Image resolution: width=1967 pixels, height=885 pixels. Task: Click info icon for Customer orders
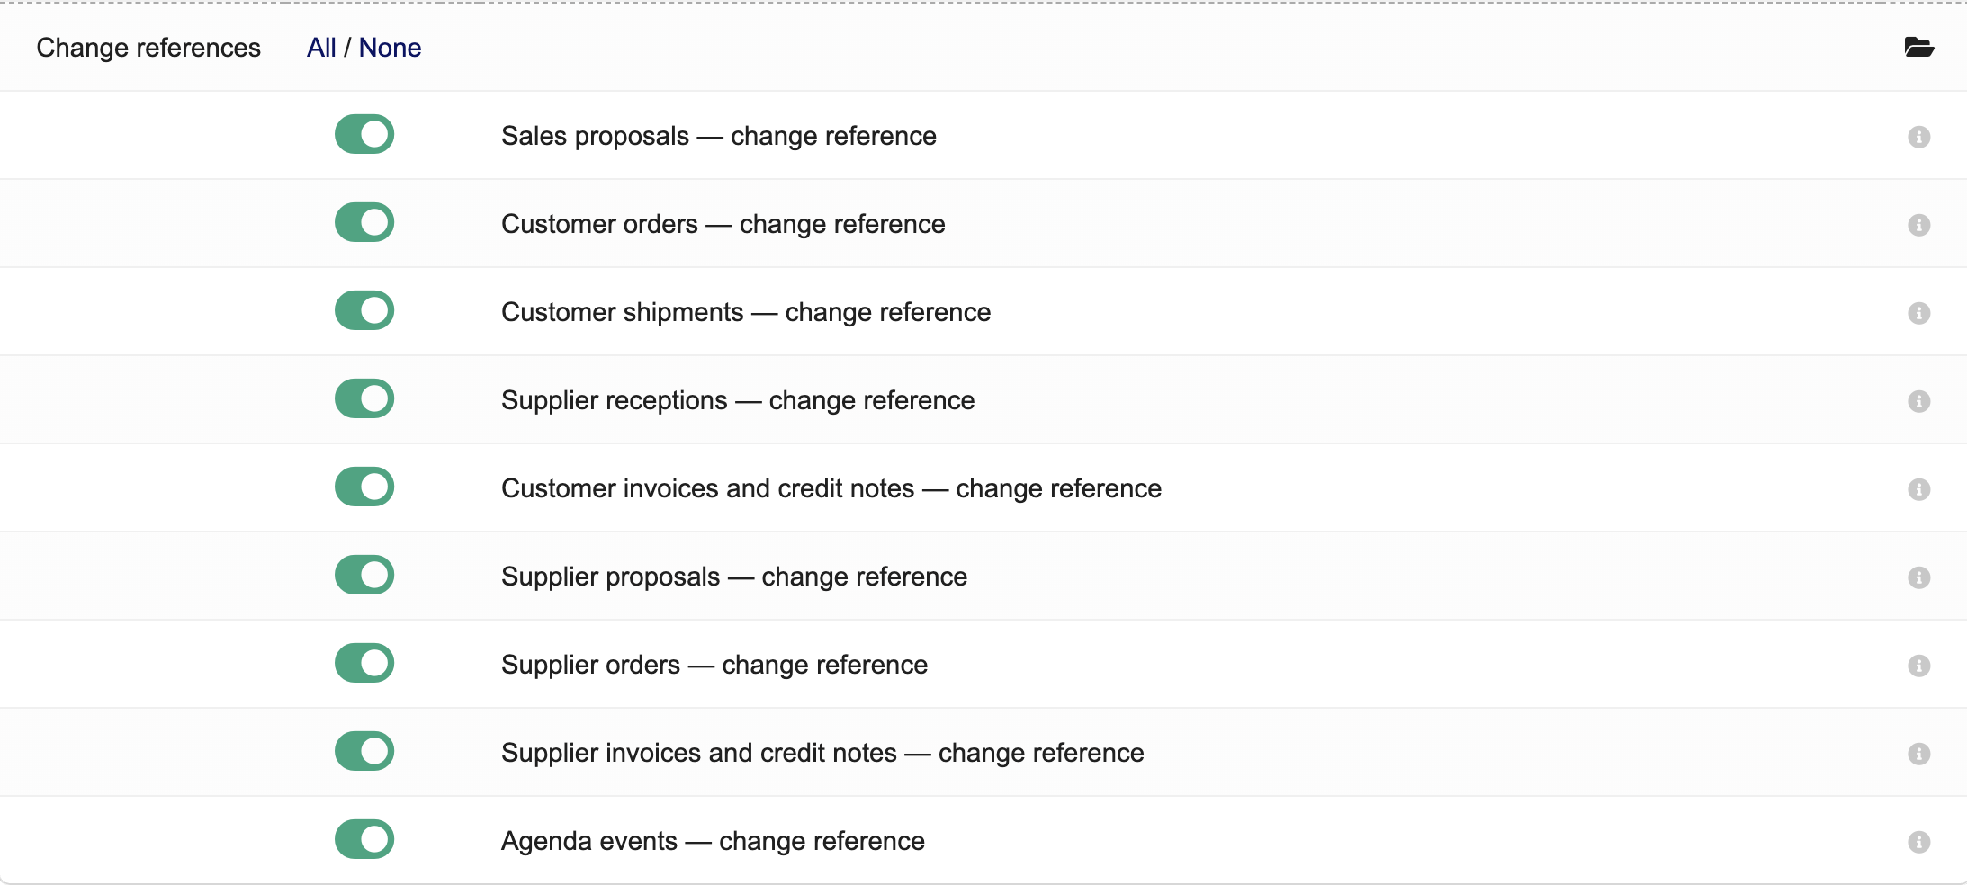click(x=1918, y=225)
